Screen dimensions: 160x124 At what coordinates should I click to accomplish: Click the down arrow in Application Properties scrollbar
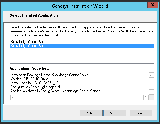pyautogui.click(x=151, y=92)
